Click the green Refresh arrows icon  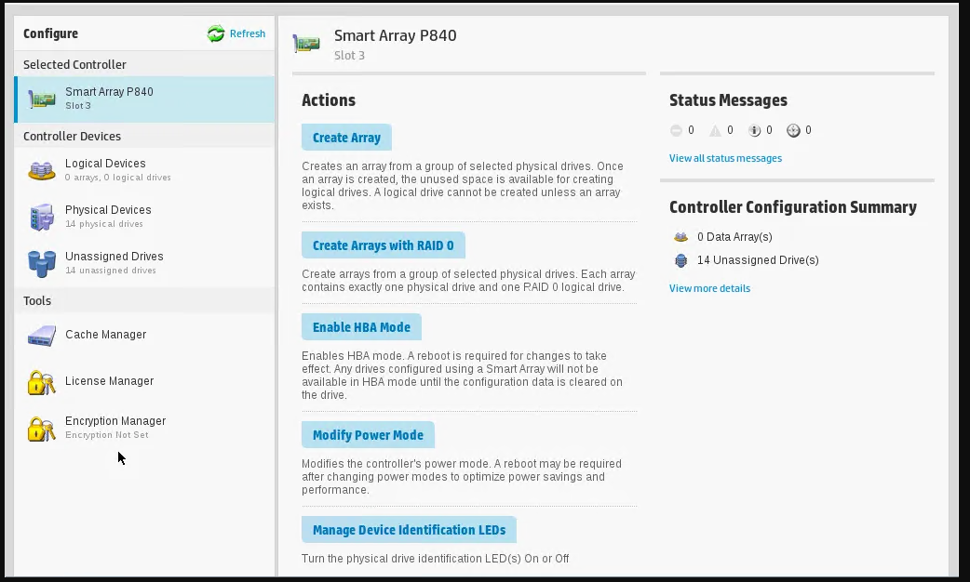coord(216,33)
